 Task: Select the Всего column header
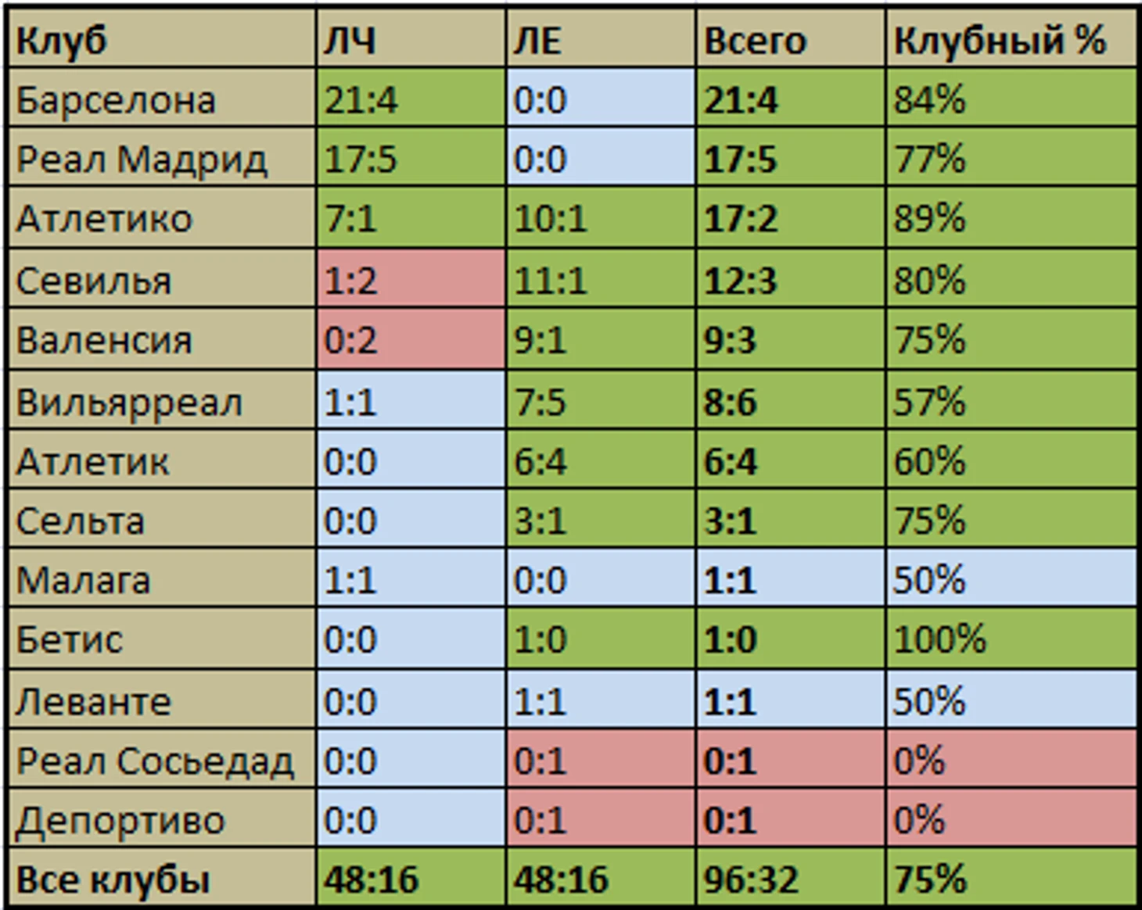click(791, 39)
